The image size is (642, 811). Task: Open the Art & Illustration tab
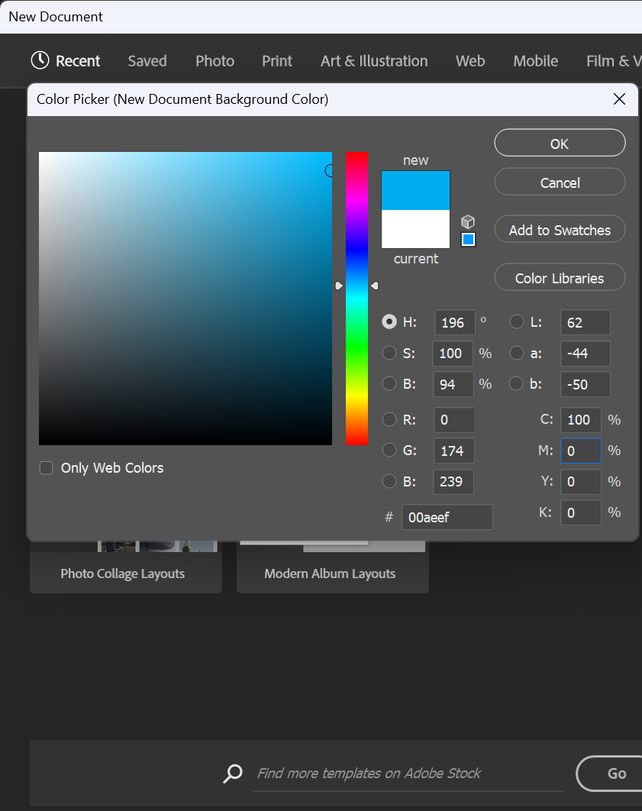point(374,61)
